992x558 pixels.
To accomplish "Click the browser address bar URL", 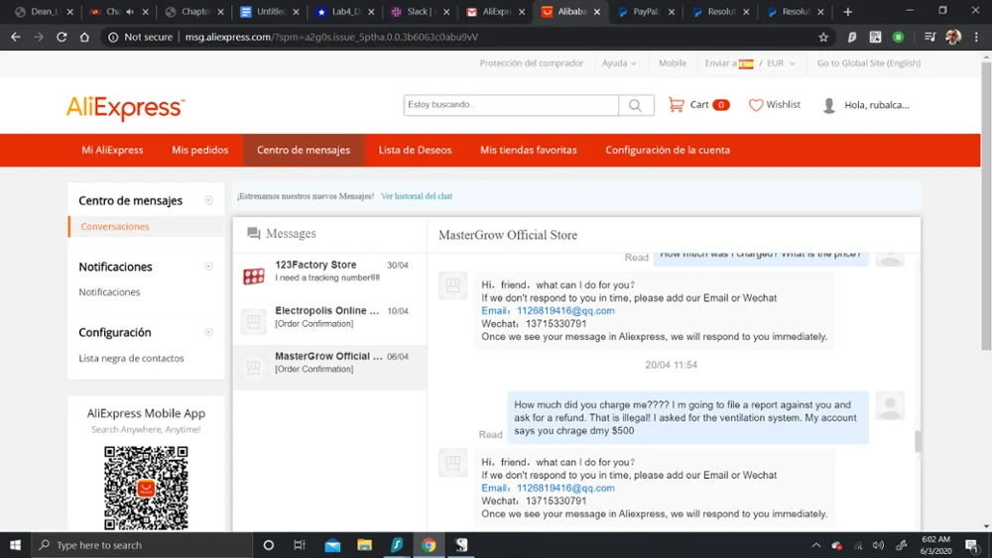I will click(x=331, y=38).
